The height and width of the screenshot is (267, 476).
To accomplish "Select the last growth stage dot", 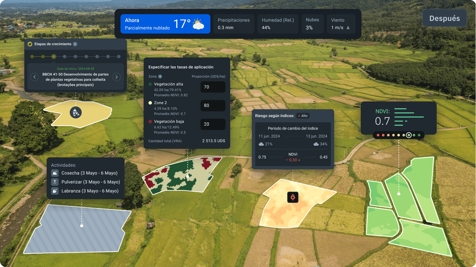I will pyautogui.click(x=119, y=57).
